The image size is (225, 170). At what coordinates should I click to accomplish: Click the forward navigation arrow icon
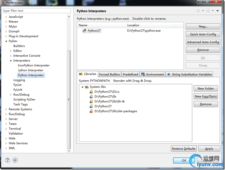(x=208, y=11)
